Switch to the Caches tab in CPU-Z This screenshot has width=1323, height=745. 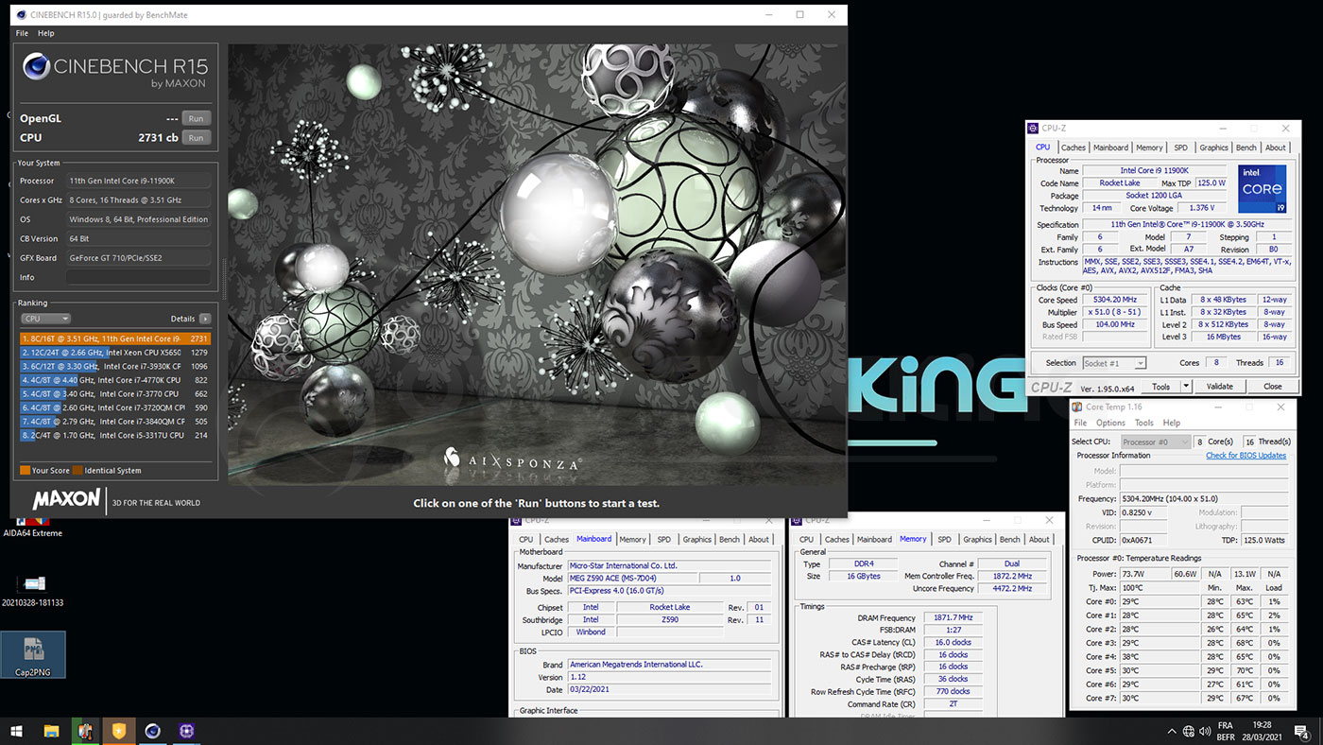click(1073, 147)
